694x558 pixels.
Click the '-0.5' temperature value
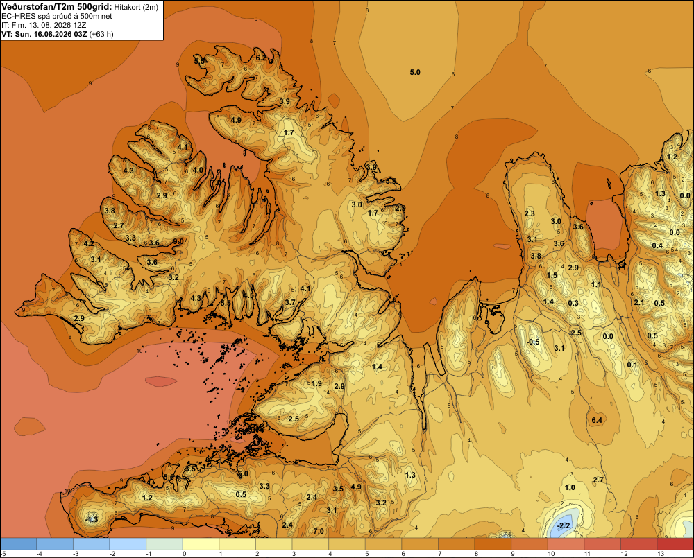click(x=533, y=342)
